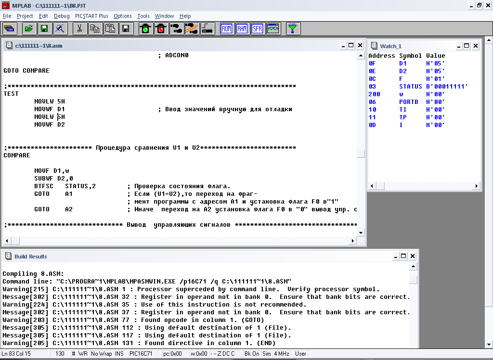The height and width of the screenshot is (360, 493).
Task: Select the STATUS row in Watch_1
Action: [418, 87]
